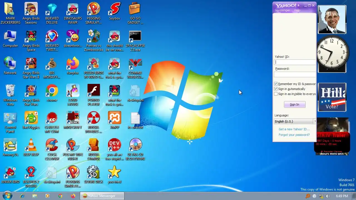356x200 pixels.
Task: Launch Bad Piggies shortcut
Action: [x=31, y=121]
